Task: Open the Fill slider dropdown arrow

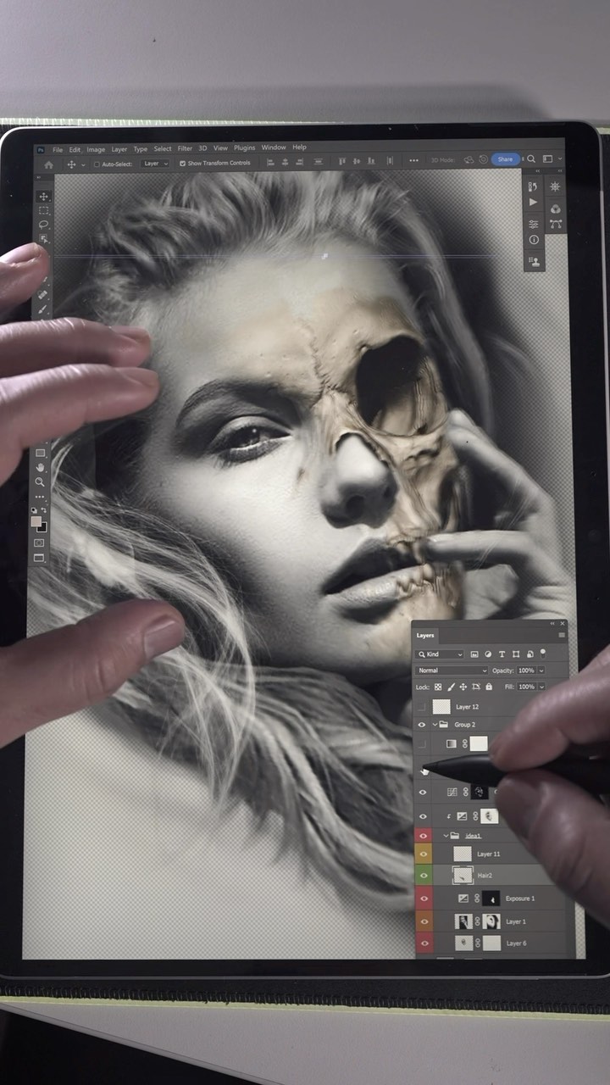Action: 541,687
